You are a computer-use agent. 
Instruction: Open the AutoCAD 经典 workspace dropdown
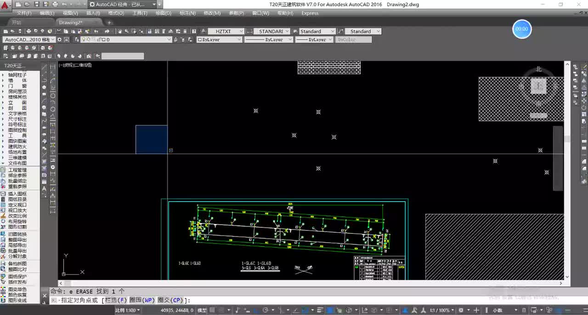(x=123, y=4)
